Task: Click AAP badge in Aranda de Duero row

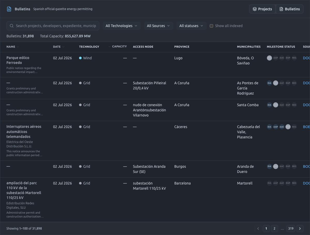Action: click(276, 166)
